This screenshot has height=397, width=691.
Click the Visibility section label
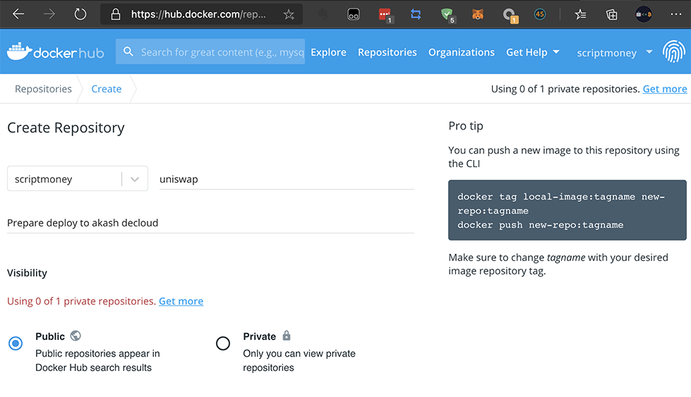click(x=27, y=273)
